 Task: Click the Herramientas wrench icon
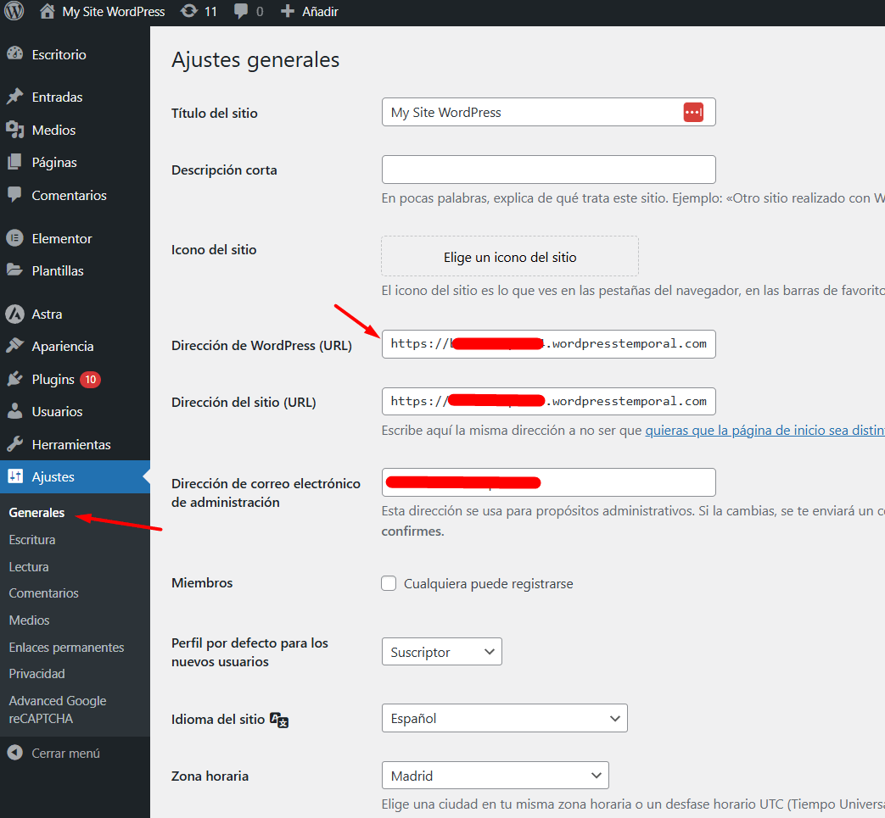tap(15, 444)
